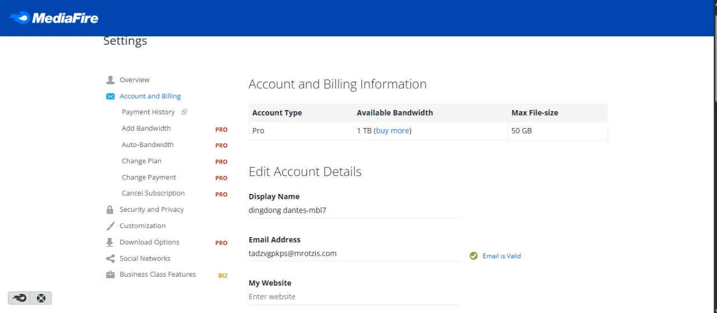Click the small flame button at bottom left
Viewport: 717px width, 313px height.
pos(19,298)
